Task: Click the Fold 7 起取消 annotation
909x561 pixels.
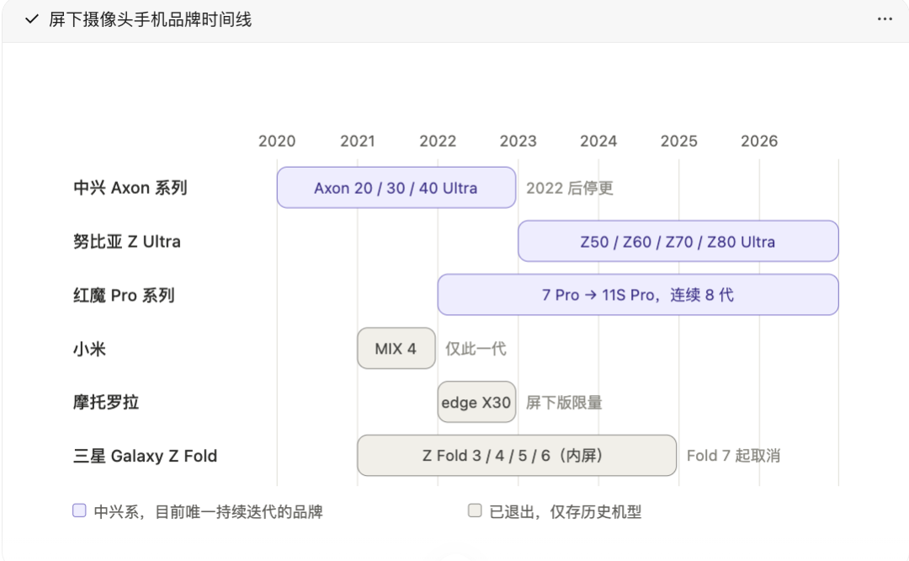Action: (733, 456)
